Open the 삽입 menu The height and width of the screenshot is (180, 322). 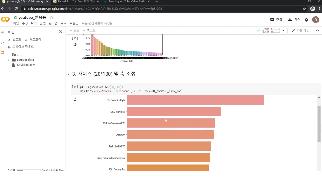[x=43, y=23]
